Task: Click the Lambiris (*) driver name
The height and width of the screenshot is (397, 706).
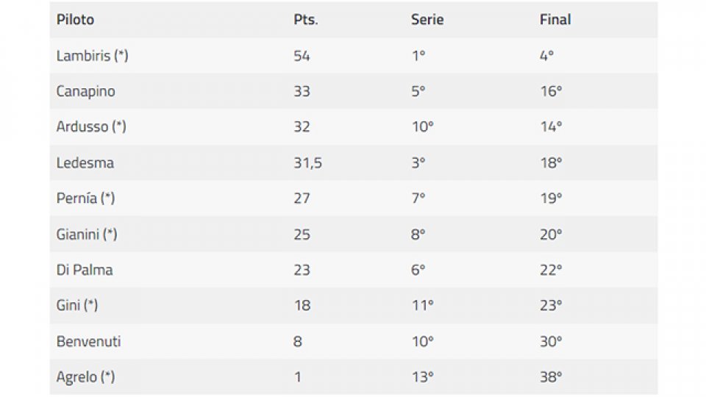Action: coord(93,55)
